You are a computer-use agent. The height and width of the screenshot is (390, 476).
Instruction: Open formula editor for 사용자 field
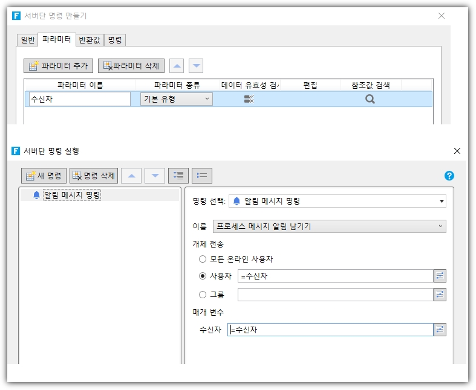click(x=440, y=276)
